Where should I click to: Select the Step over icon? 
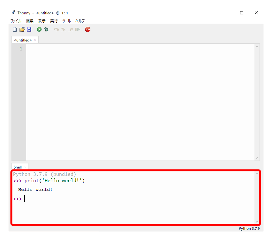click(57, 29)
